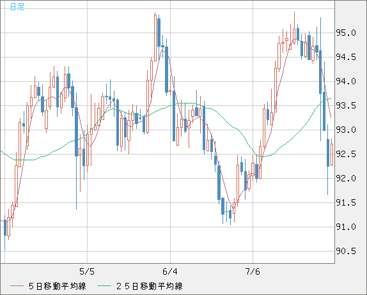367x295 pixels.
Task: Click the 91.0 price axis label
Action: tap(346, 227)
